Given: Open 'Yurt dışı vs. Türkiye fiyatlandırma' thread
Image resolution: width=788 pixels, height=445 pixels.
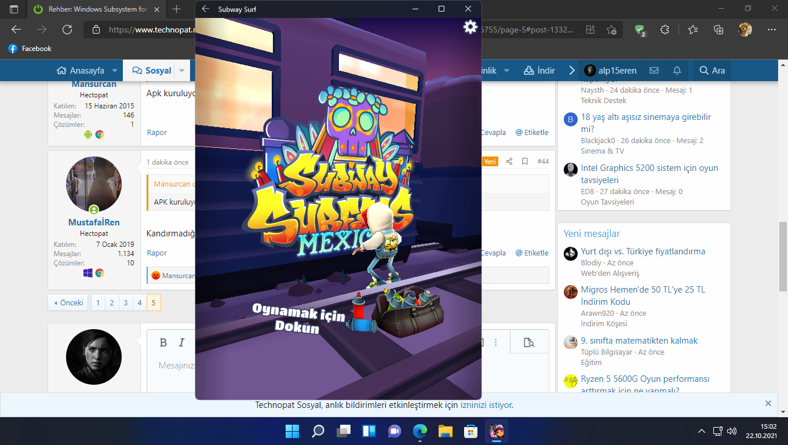Looking at the screenshot, I should point(643,251).
